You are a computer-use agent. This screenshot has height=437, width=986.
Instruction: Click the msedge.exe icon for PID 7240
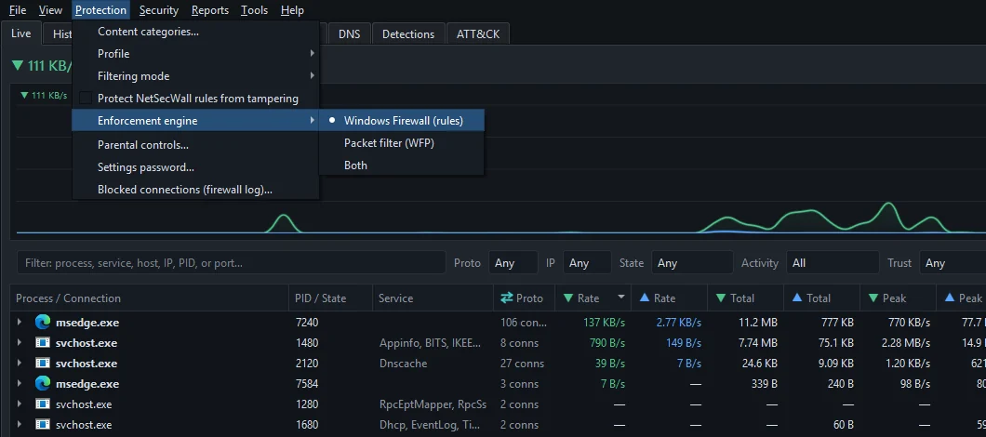[43, 323]
